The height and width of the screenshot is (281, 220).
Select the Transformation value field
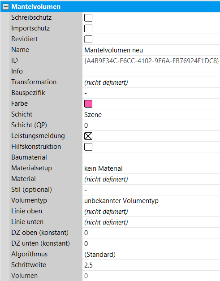[x=151, y=82]
